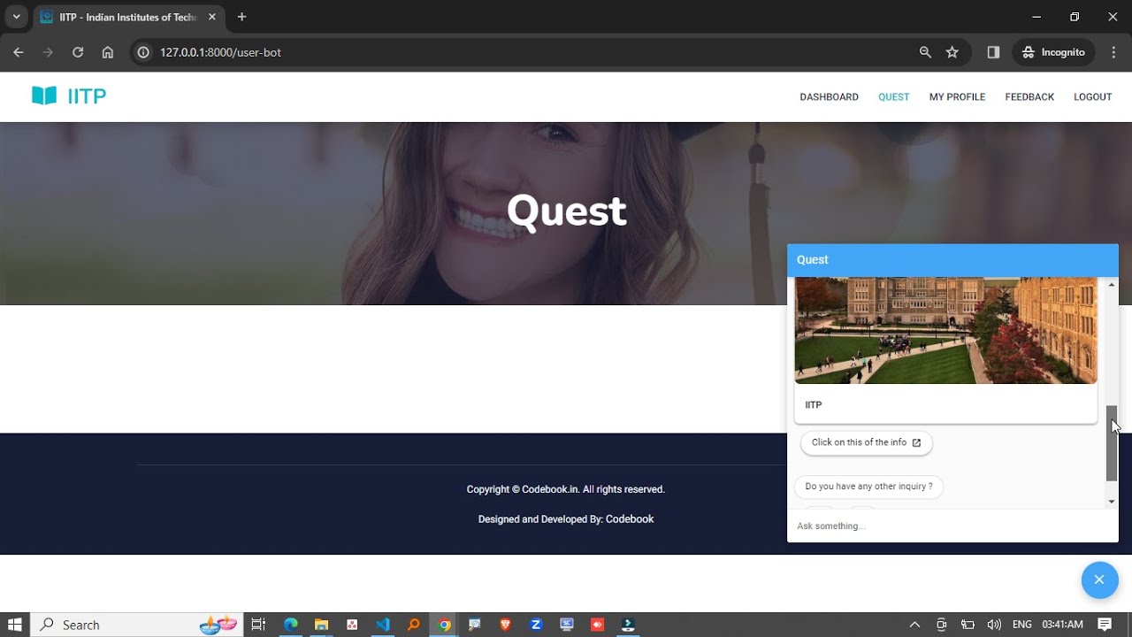Open the Windows Start menu
This screenshot has width=1132, height=637.
coord(15,625)
